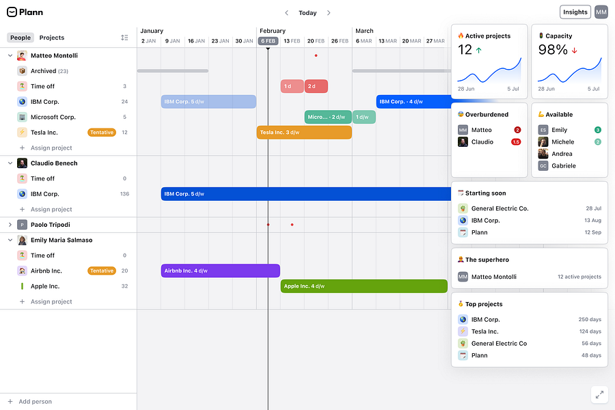The height and width of the screenshot is (410, 615).
Task: Click the Tesla Inc. lightning icon
Action: 22,132
